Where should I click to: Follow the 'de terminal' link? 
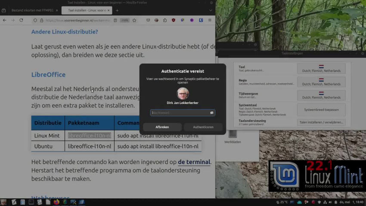[194, 162]
